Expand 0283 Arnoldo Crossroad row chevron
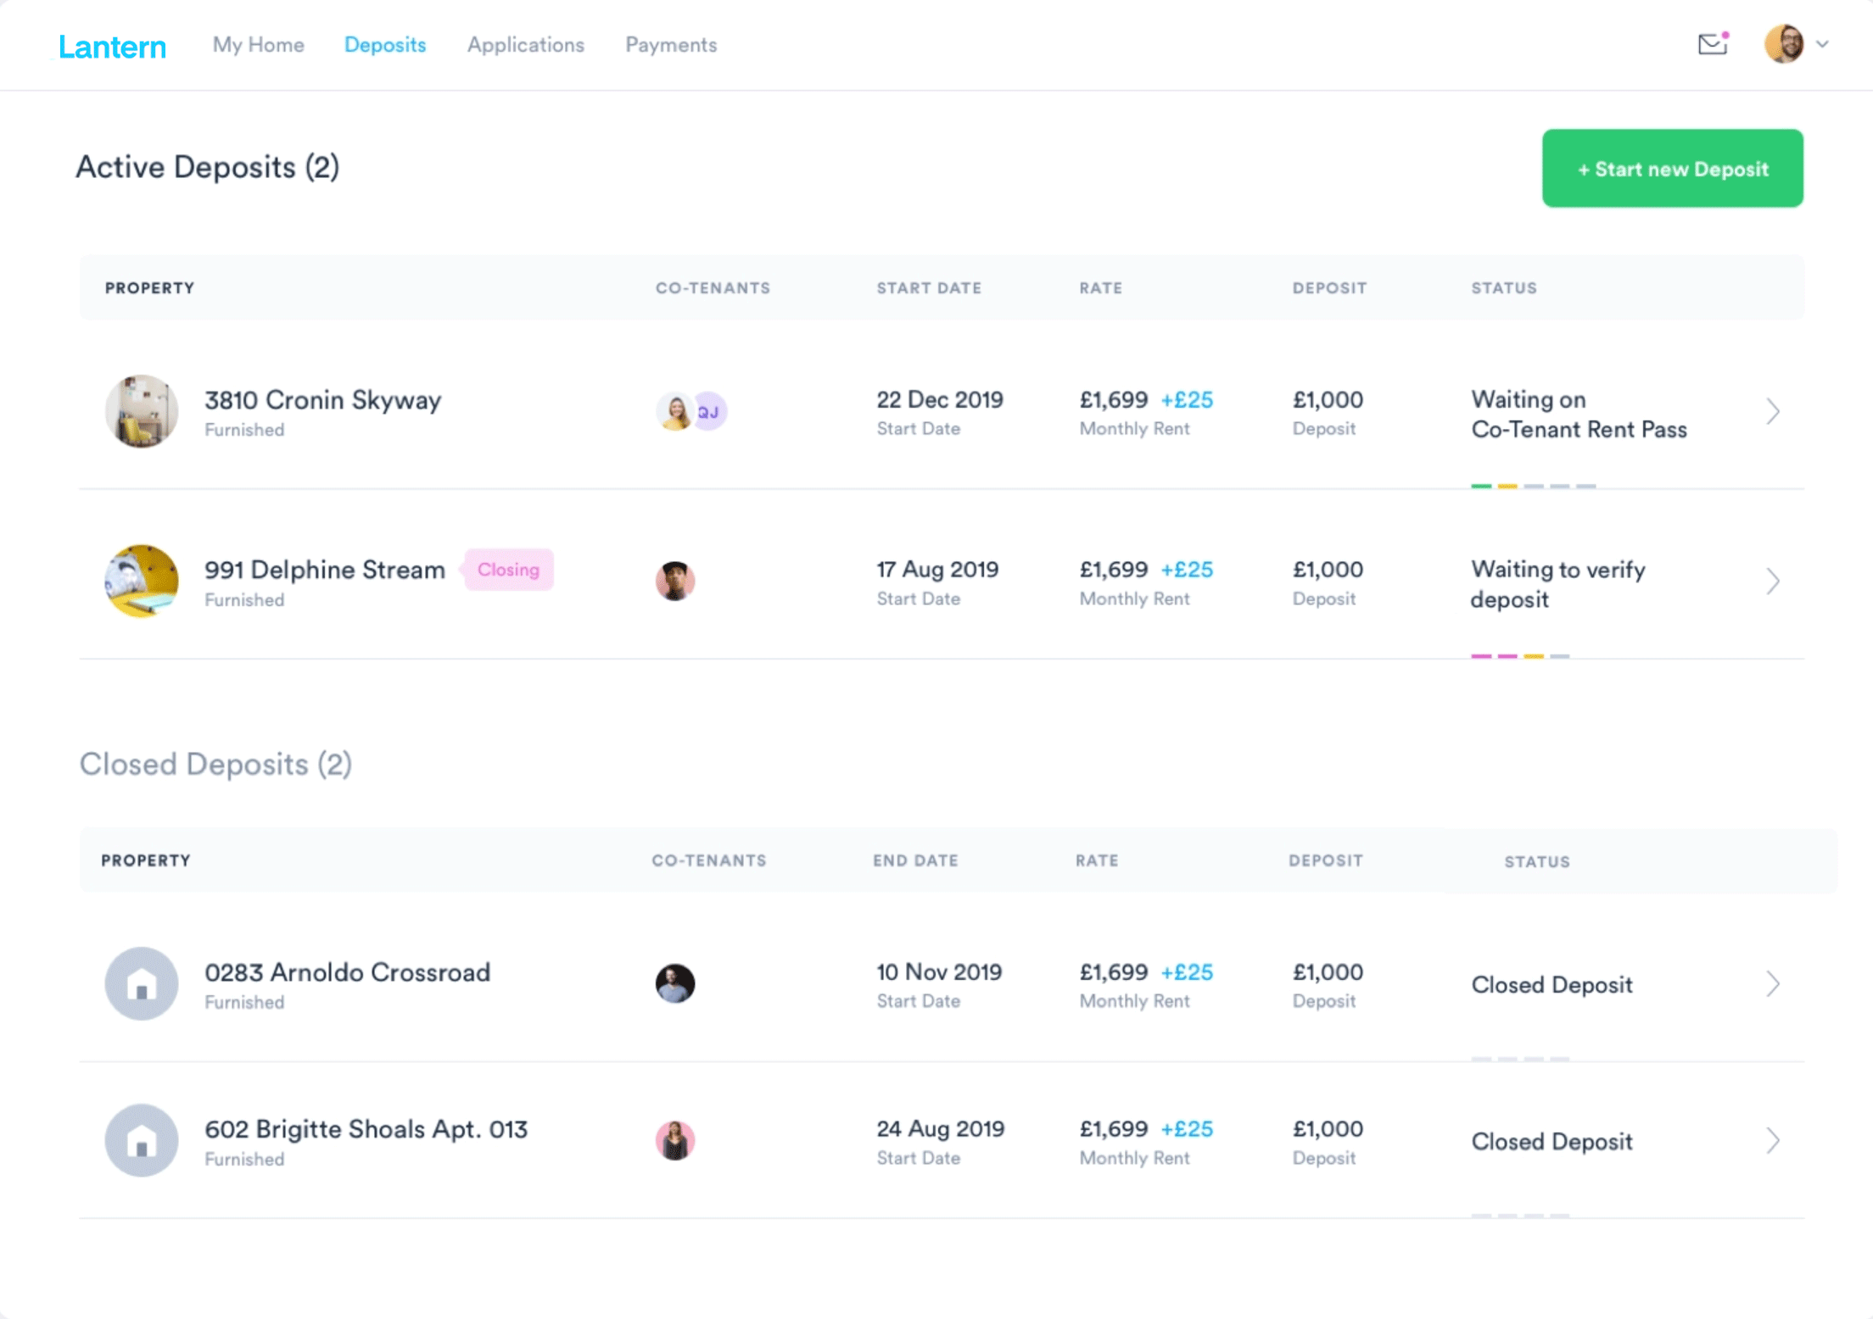Image resolution: width=1873 pixels, height=1319 pixels. [1773, 983]
